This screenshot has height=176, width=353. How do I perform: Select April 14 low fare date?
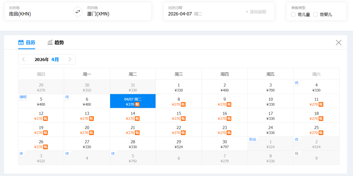coord(133,115)
